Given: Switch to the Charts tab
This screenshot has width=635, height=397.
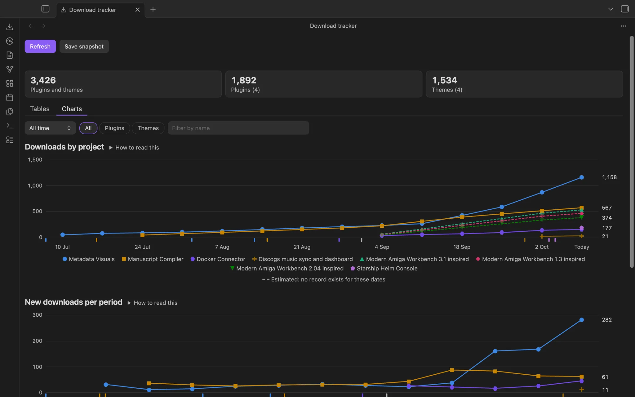Looking at the screenshot, I should (72, 109).
